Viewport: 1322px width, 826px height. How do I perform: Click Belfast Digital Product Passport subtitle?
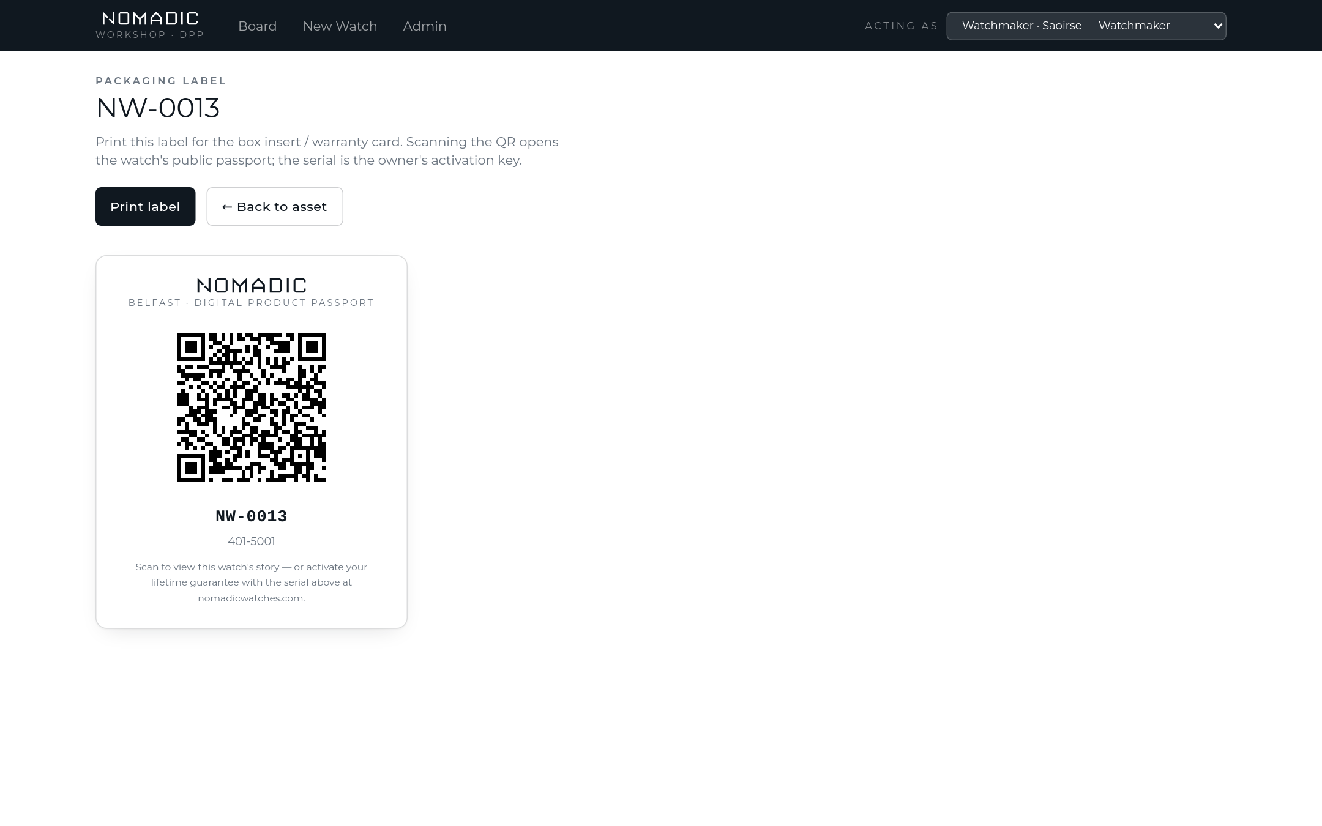[x=252, y=303]
